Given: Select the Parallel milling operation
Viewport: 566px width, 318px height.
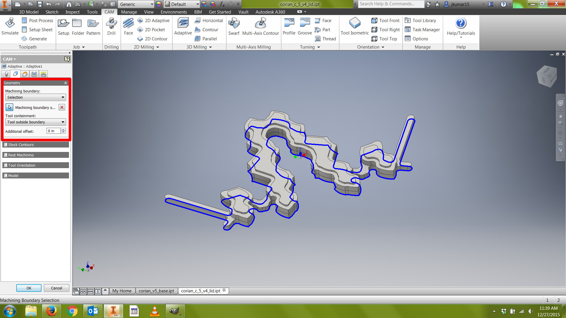Looking at the screenshot, I should pyautogui.click(x=206, y=39).
